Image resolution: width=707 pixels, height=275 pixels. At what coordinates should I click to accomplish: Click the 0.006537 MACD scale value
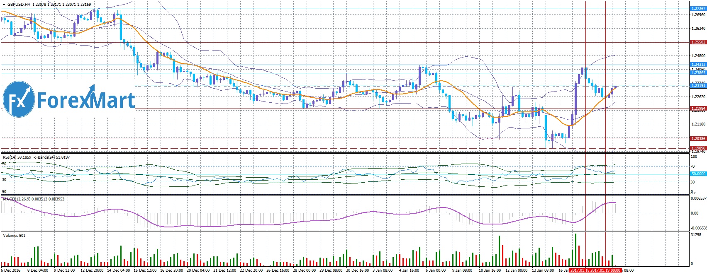(699, 198)
